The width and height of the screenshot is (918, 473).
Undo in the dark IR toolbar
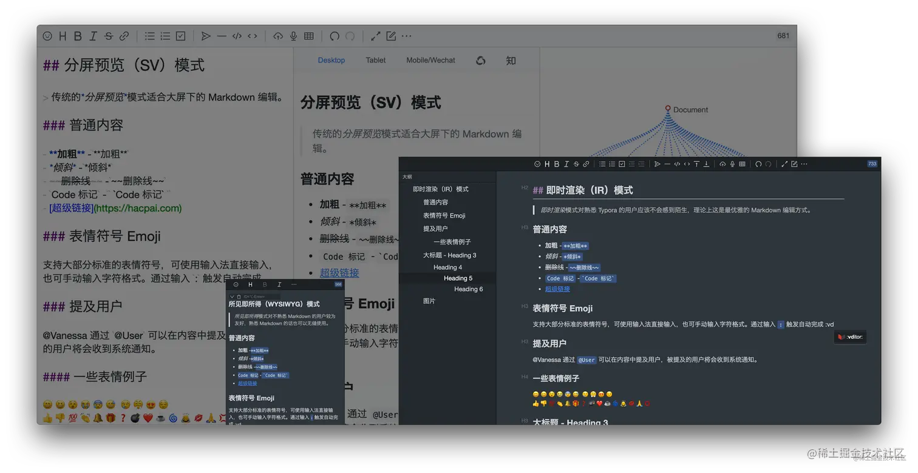[758, 164]
